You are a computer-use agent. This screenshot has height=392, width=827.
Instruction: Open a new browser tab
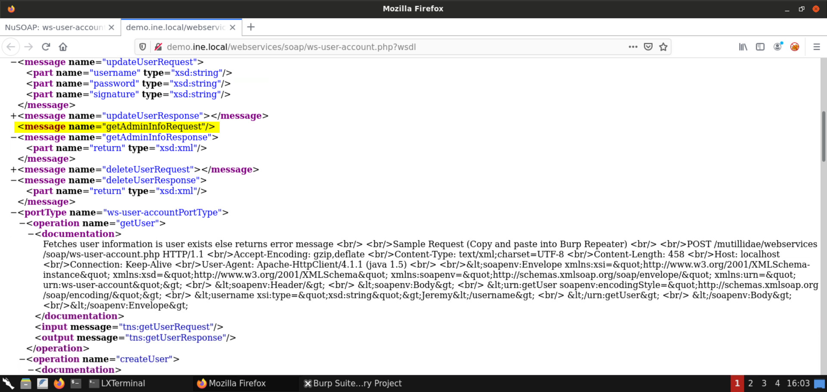251,27
